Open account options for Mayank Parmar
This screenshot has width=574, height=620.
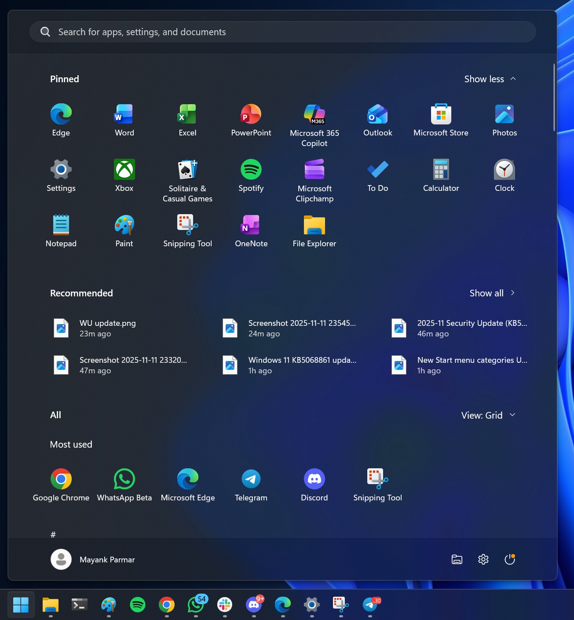pos(93,559)
